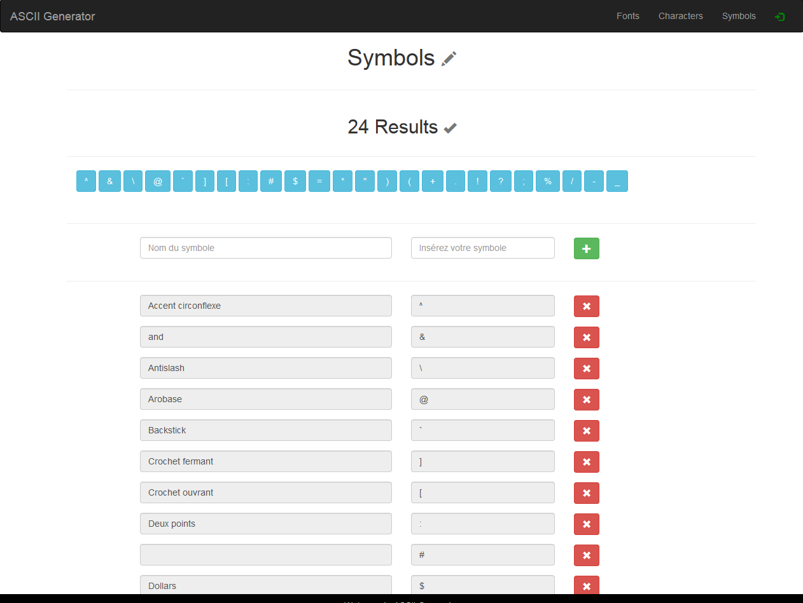Click the symbol field containing $
Viewport: 803px width, 603px height.
click(483, 585)
